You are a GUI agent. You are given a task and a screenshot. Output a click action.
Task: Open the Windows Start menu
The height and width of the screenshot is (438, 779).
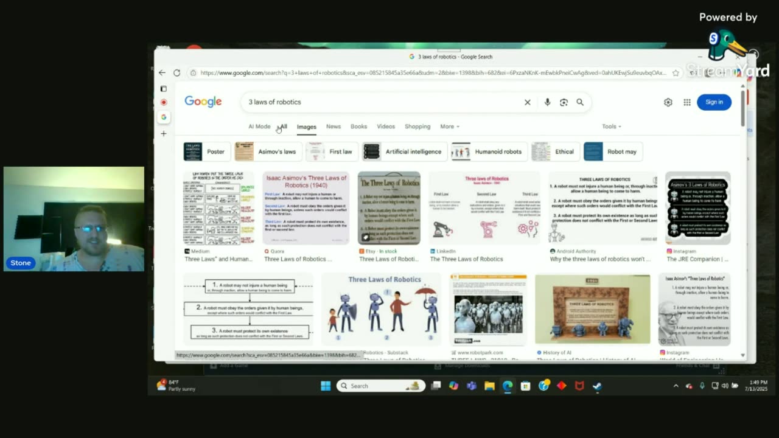326,386
